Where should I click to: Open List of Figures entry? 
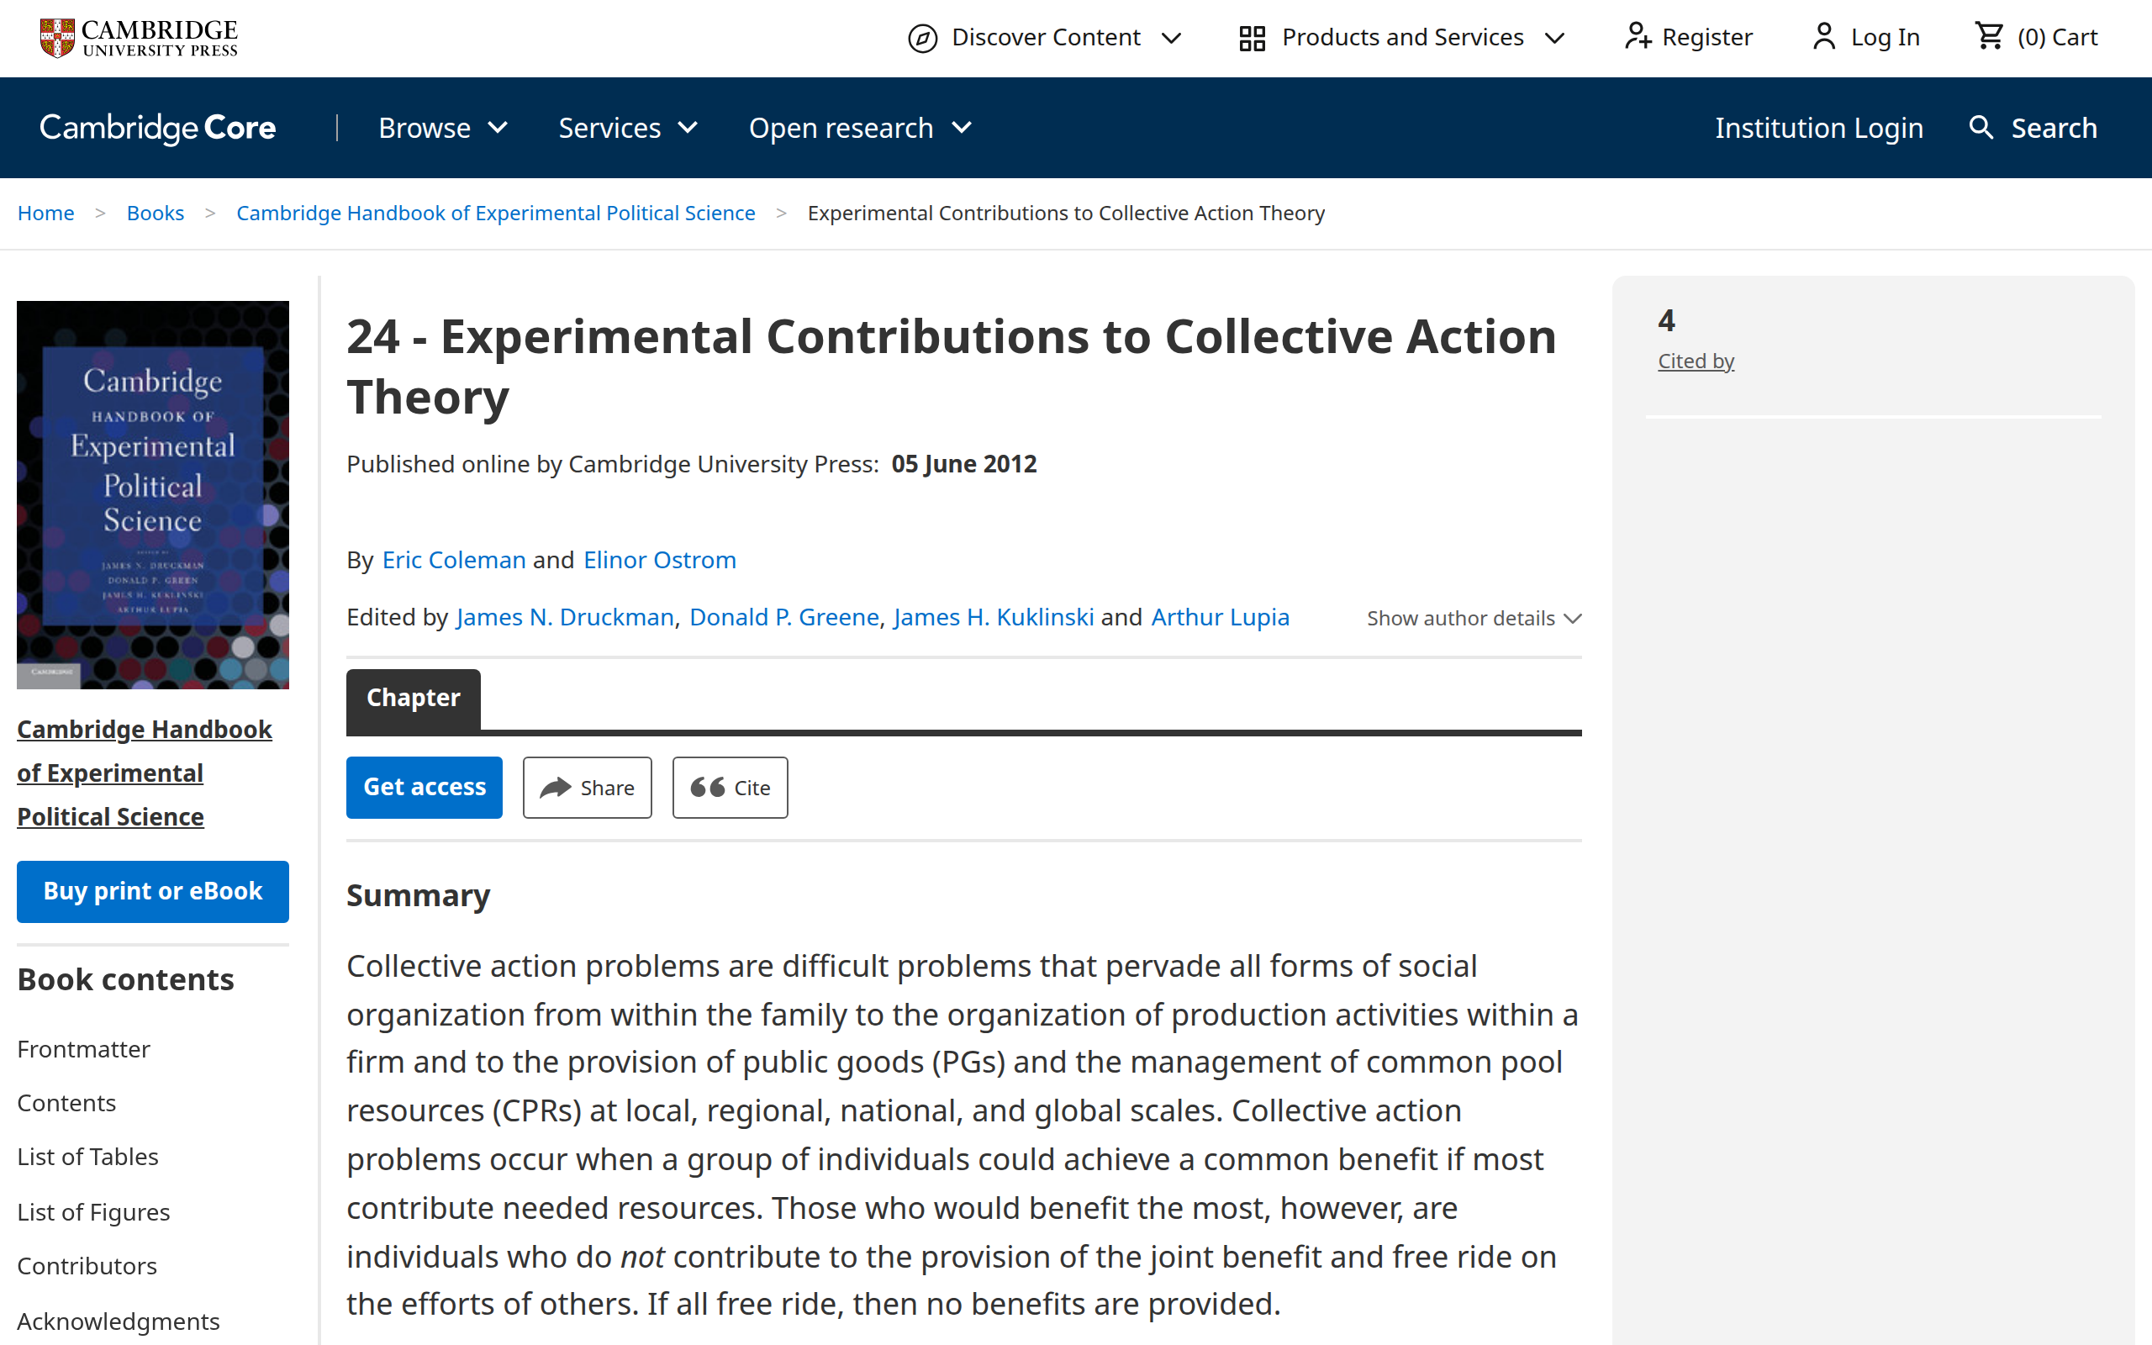(x=93, y=1212)
